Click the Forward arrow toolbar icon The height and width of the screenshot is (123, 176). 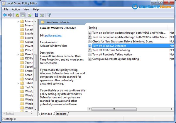10,15
